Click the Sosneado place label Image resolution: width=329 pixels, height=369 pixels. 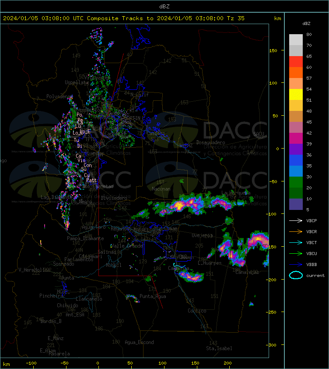(63, 264)
